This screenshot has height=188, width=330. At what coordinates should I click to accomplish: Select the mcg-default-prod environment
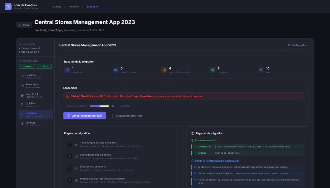[x=29, y=52]
